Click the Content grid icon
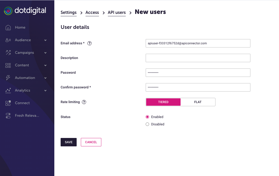The height and width of the screenshot is (176, 279). click(x=8, y=65)
